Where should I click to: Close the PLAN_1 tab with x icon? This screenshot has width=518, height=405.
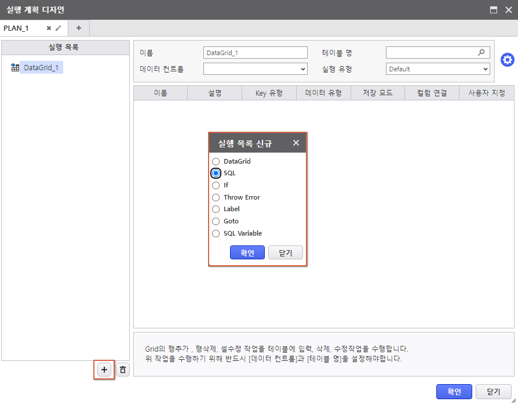tap(49, 28)
